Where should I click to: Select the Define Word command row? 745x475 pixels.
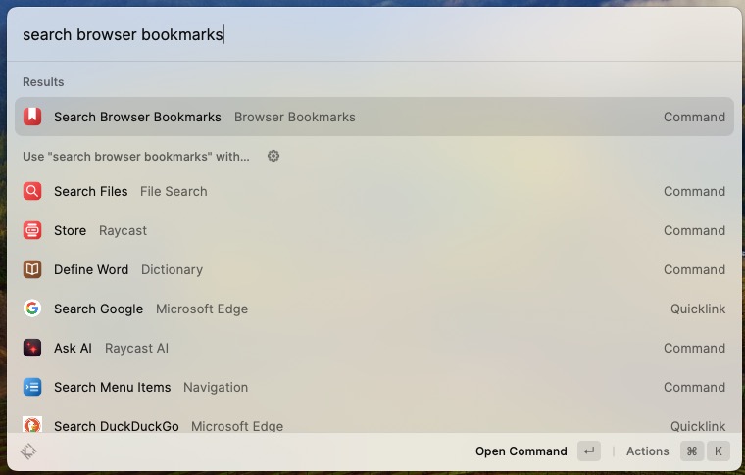[374, 269]
